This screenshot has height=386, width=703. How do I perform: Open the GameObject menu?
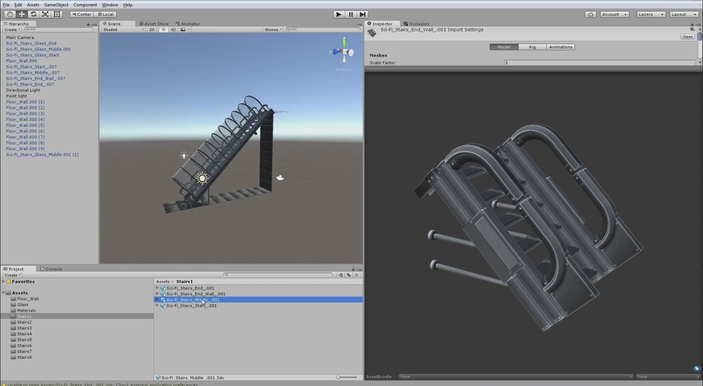pyautogui.click(x=56, y=5)
